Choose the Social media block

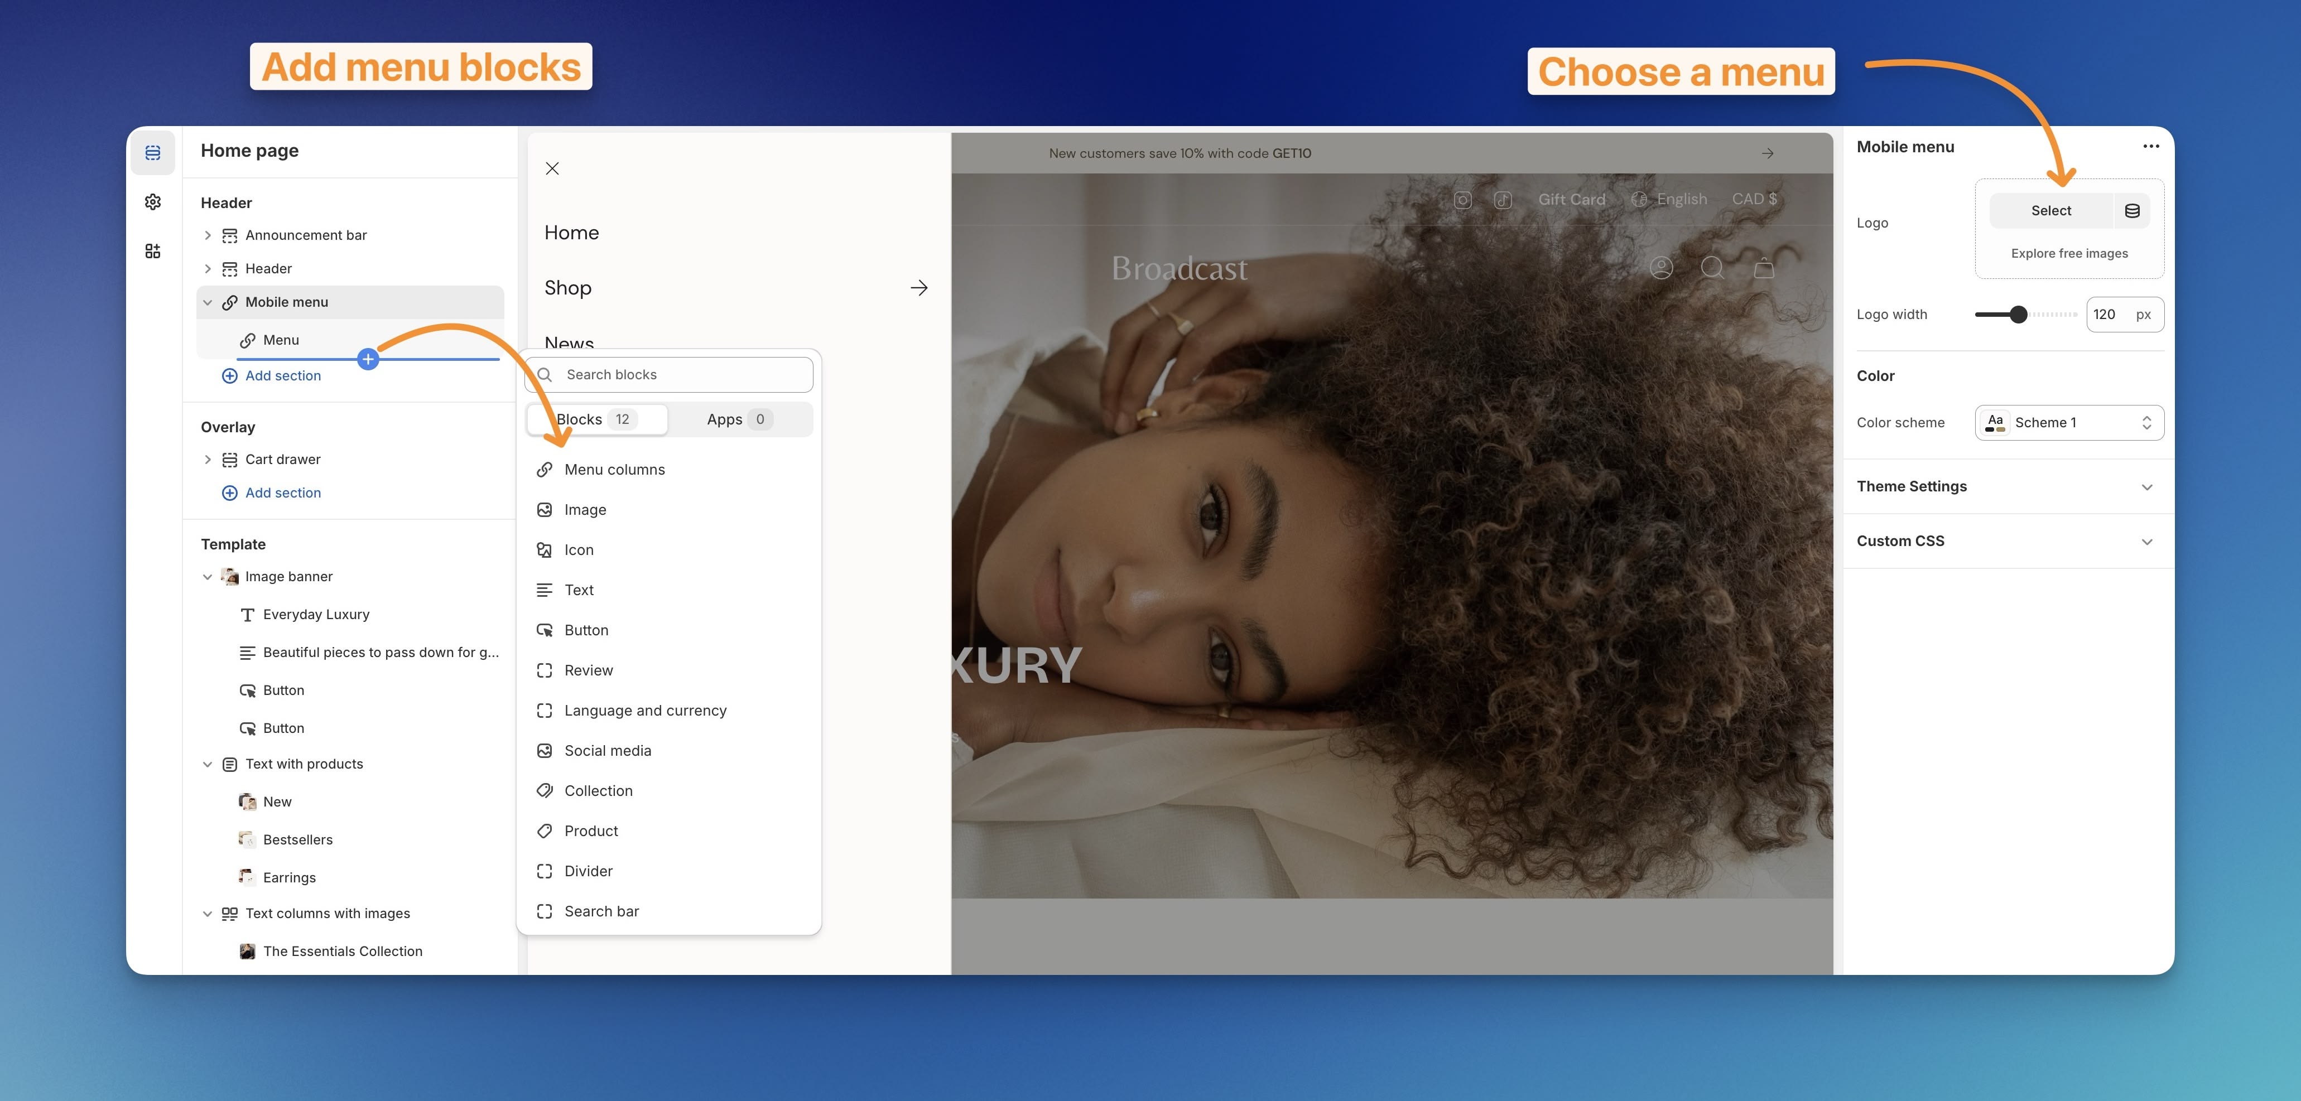(x=608, y=751)
